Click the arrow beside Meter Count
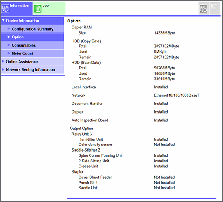Screen dimensions: 223x202 point(9,53)
